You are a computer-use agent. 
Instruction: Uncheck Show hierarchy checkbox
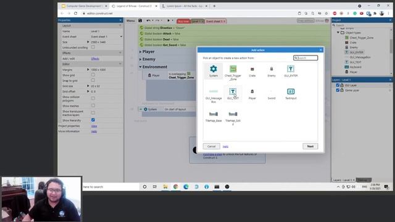93,120
